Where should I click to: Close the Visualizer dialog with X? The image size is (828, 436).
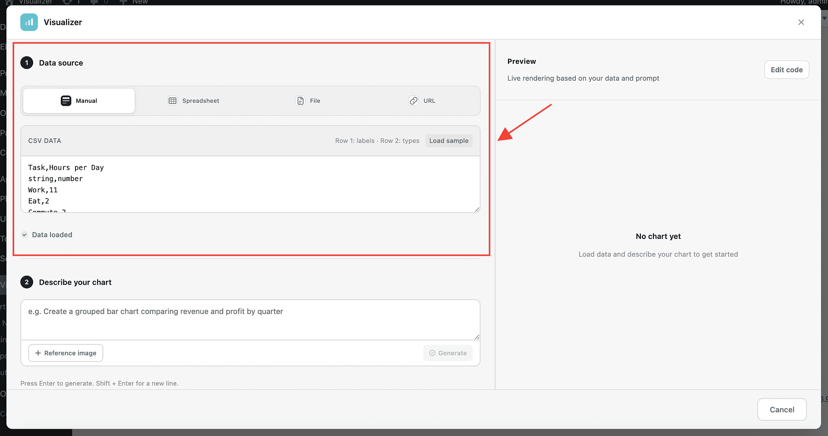[801, 22]
